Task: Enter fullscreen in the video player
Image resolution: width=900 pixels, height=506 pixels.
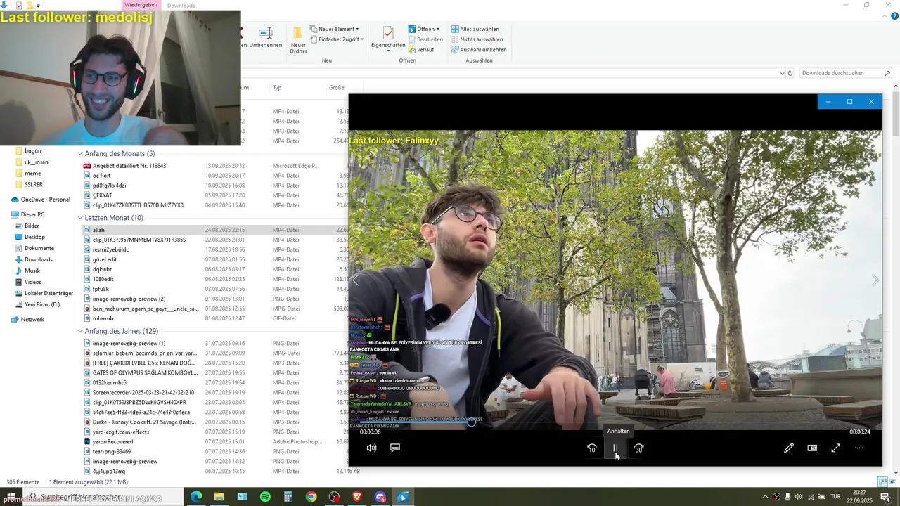Action: [x=835, y=448]
